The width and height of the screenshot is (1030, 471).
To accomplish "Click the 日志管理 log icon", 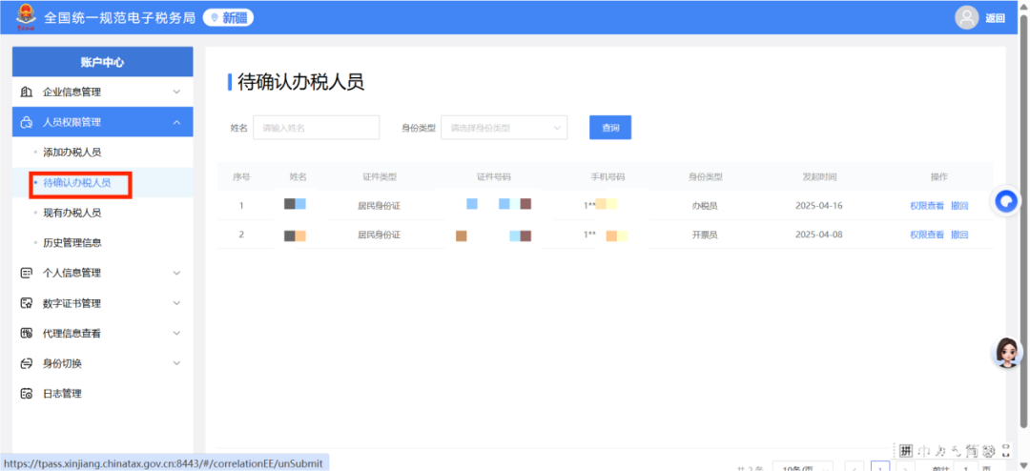I will [x=27, y=394].
